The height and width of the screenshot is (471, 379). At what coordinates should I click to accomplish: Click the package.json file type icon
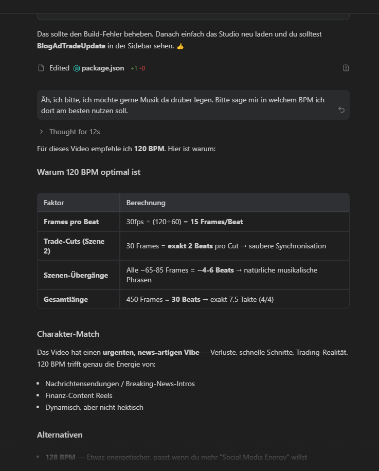[x=77, y=68]
